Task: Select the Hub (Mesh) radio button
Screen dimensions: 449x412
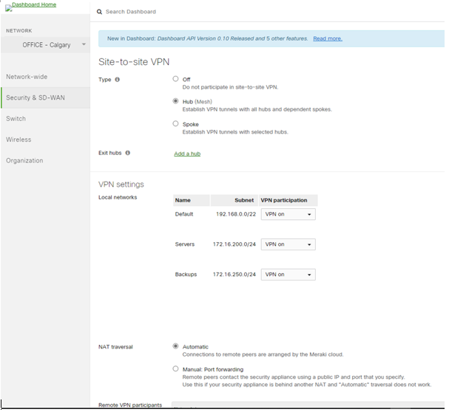Action: click(175, 101)
